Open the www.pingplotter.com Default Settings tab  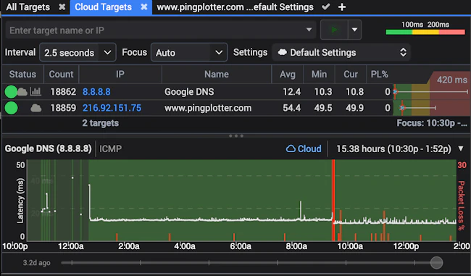(x=235, y=7)
